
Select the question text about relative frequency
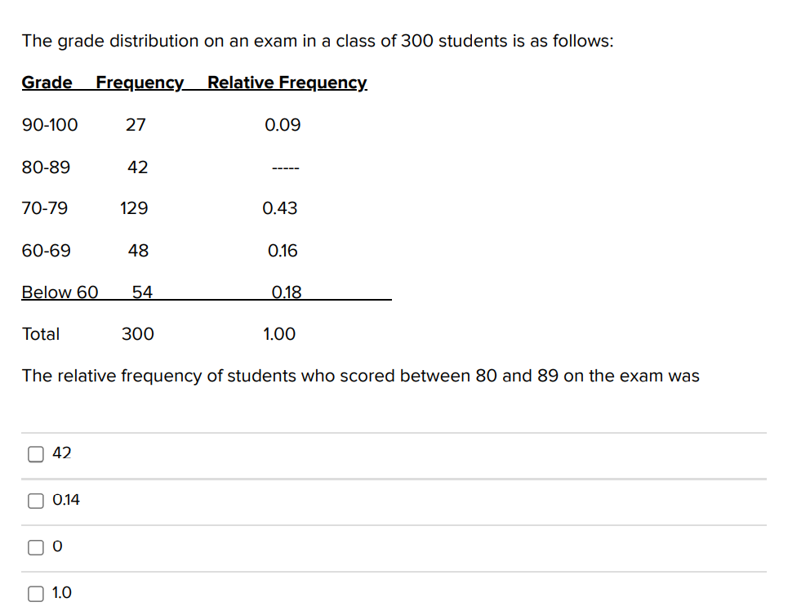pyautogui.click(x=360, y=376)
